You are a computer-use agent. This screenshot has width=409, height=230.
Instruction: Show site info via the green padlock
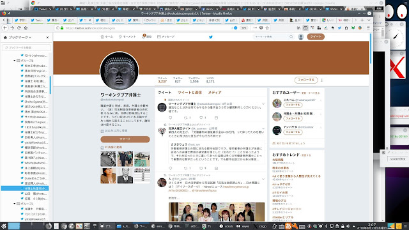click(x=62, y=28)
